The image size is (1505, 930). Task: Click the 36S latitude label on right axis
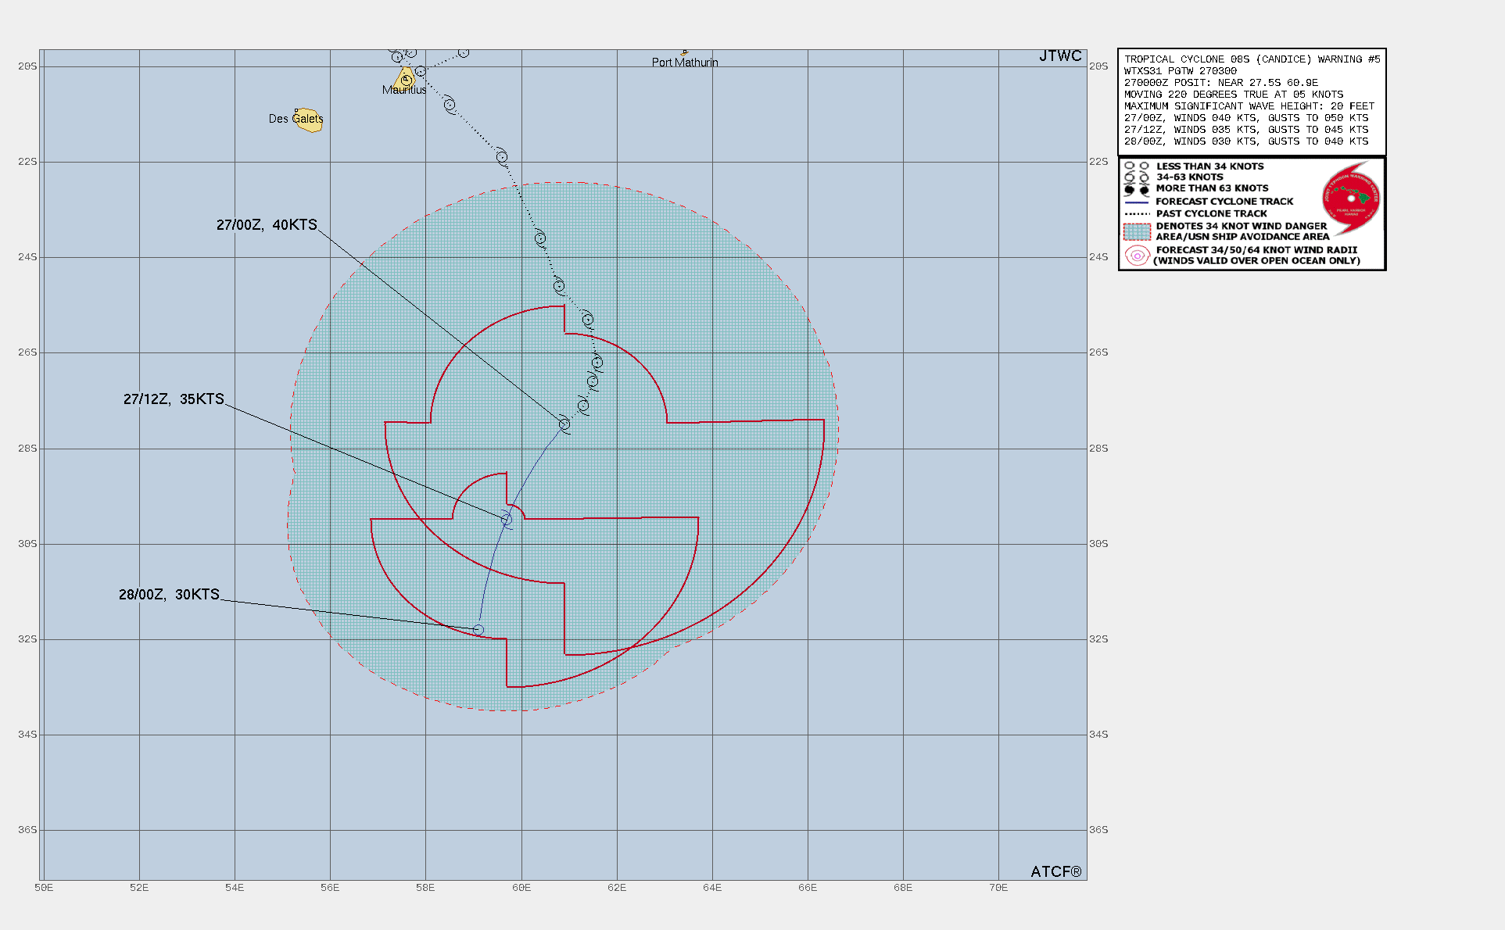click(x=1098, y=830)
